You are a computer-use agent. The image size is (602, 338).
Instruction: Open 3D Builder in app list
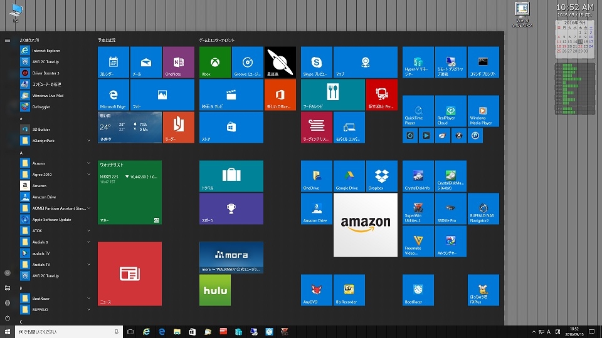[x=56, y=129]
